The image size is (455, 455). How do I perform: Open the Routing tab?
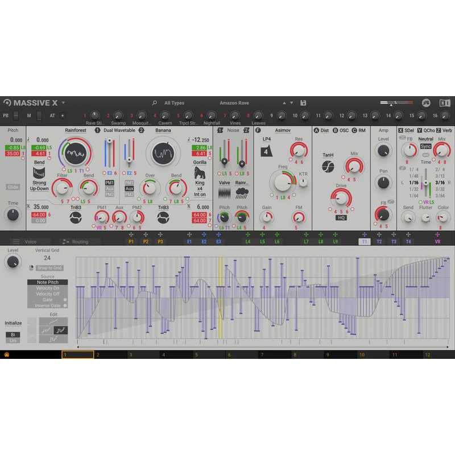coord(80,242)
